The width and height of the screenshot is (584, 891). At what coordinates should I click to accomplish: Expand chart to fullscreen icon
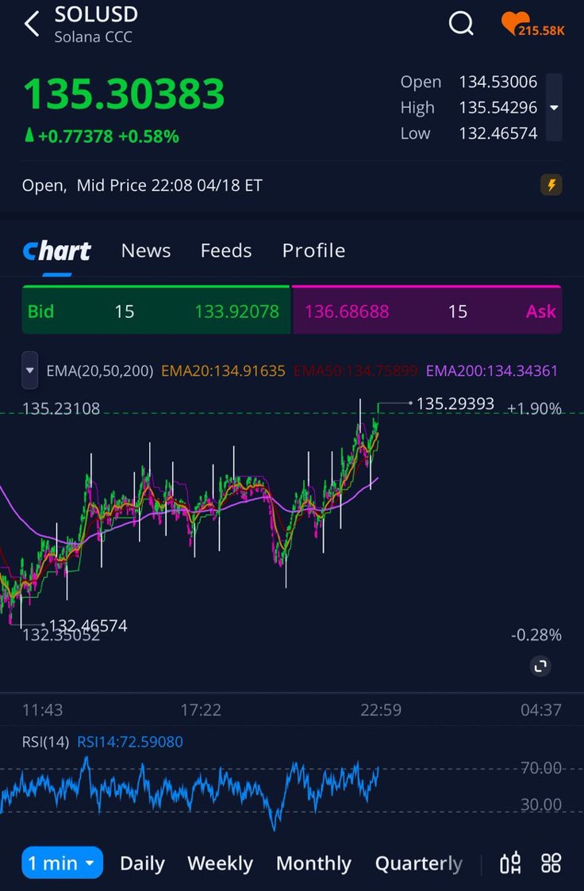click(540, 666)
